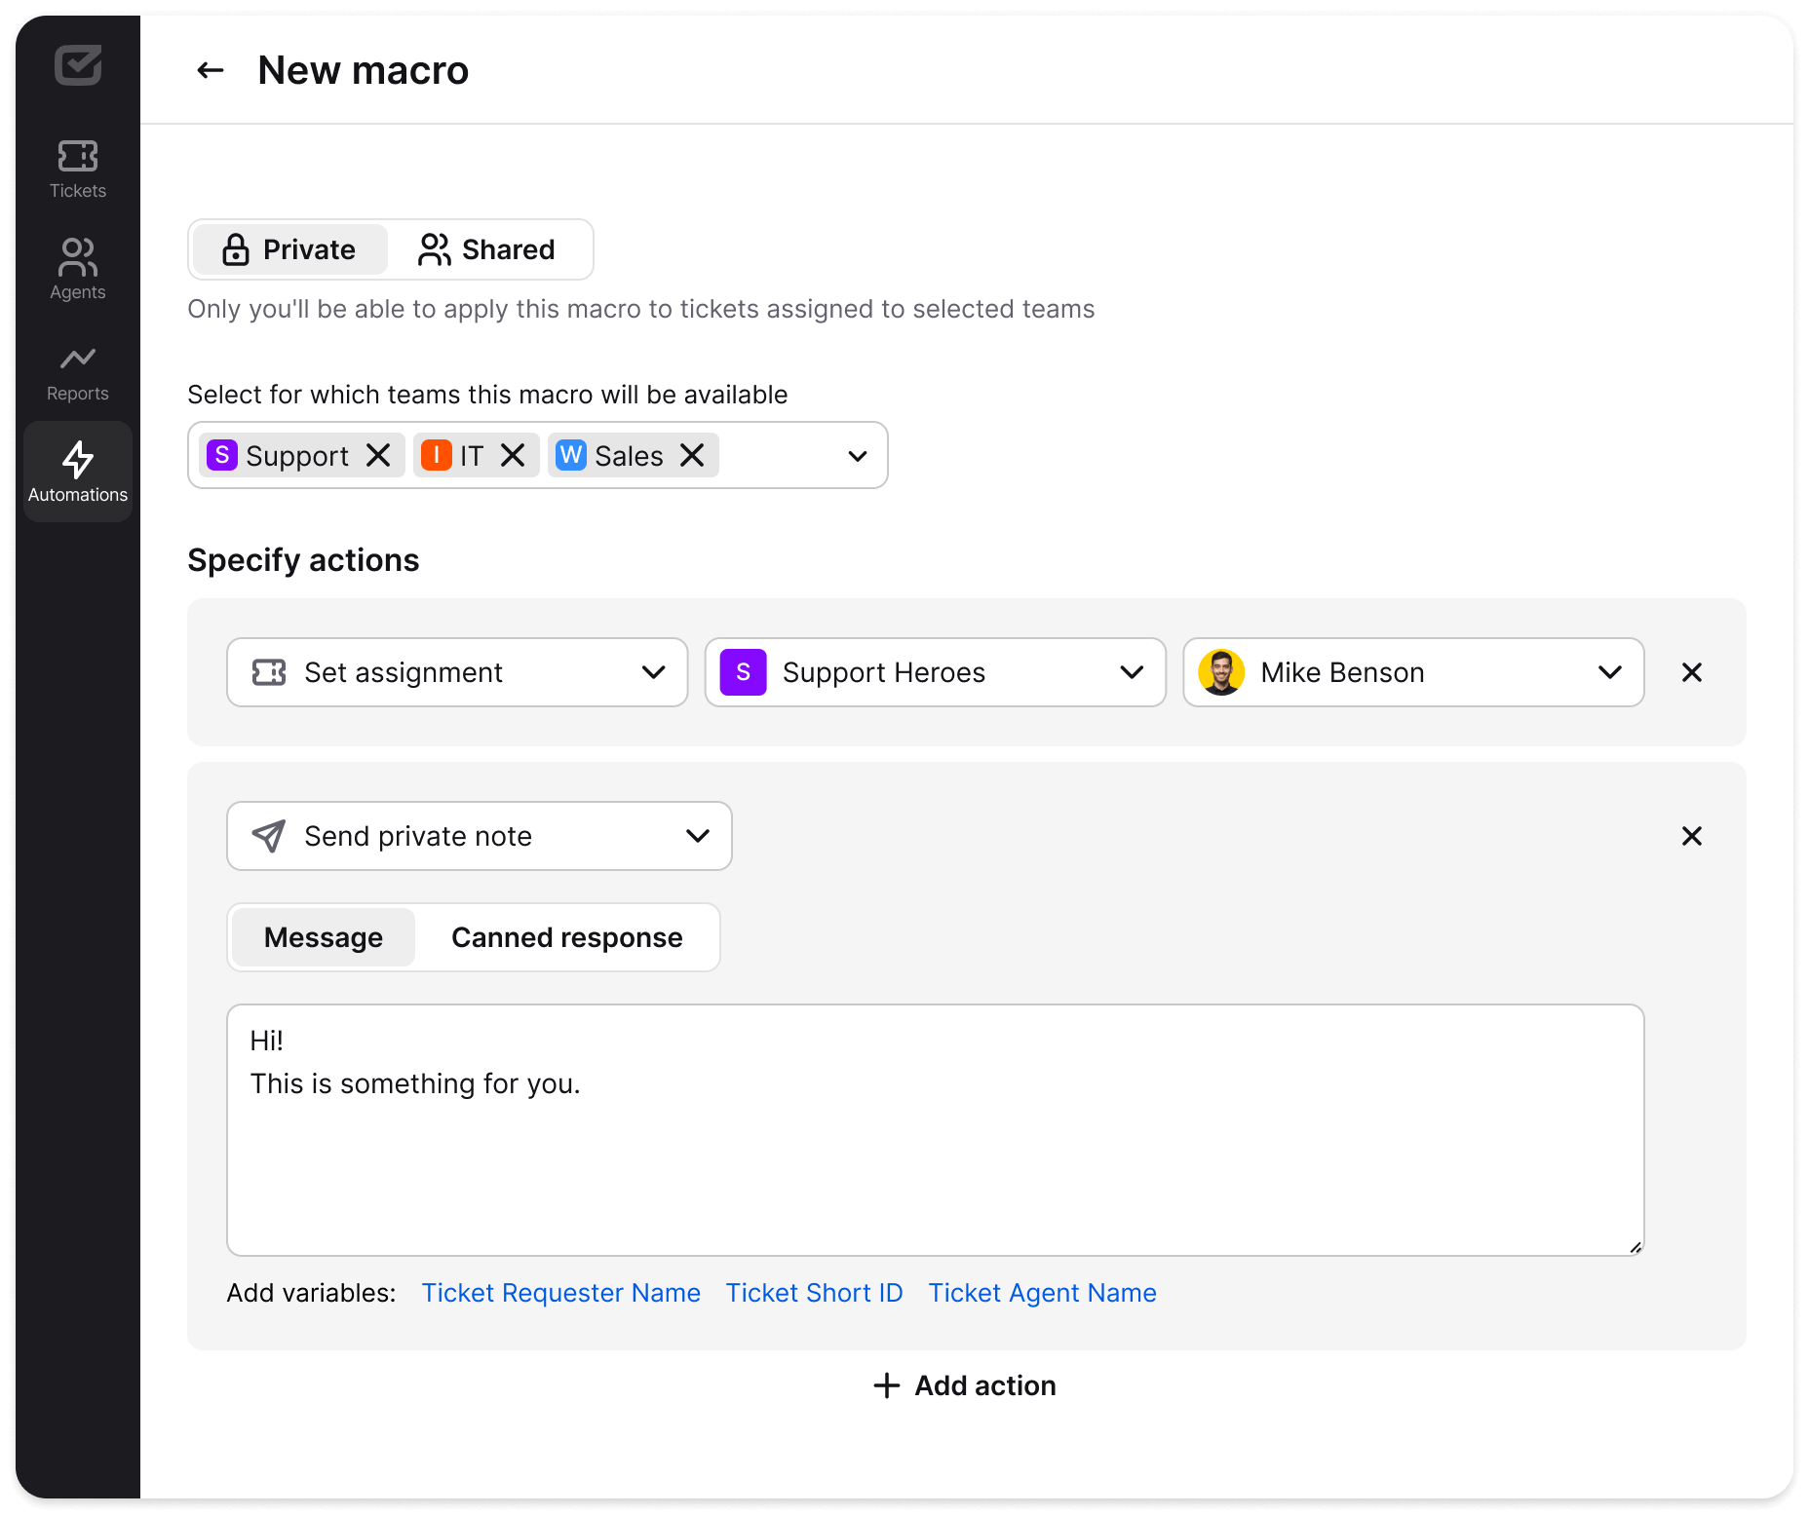1809x1516 pixels.
Task: Delete the Send private note action
Action: point(1692,836)
